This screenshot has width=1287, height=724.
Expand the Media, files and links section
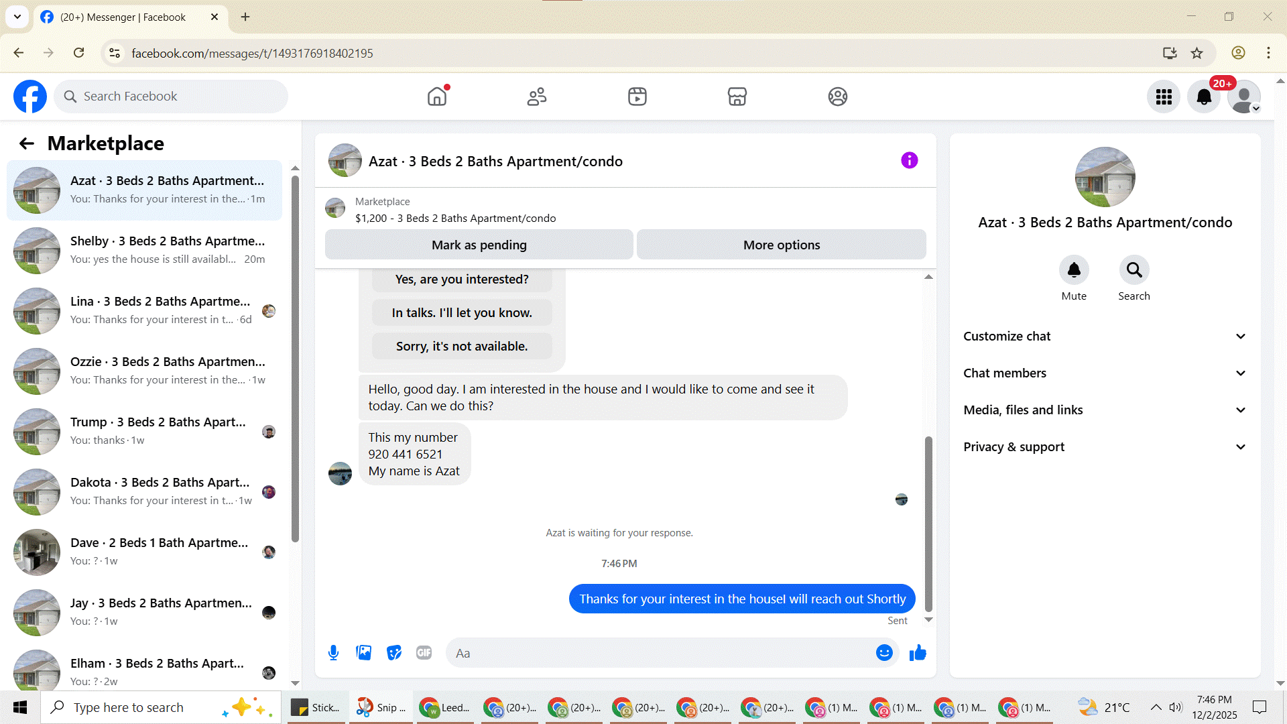[x=1105, y=410]
